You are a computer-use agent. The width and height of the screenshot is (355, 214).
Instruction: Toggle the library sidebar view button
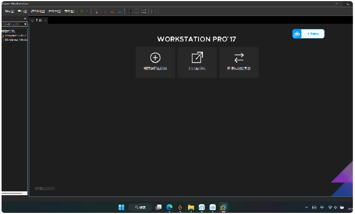coord(129,11)
